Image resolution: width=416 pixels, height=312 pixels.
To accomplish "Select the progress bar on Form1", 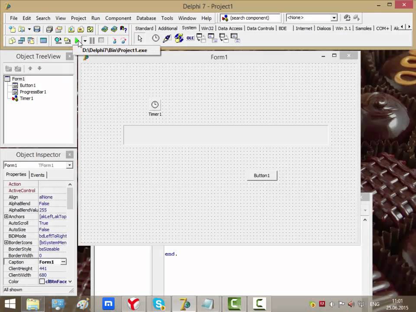I will coord(226,135).
